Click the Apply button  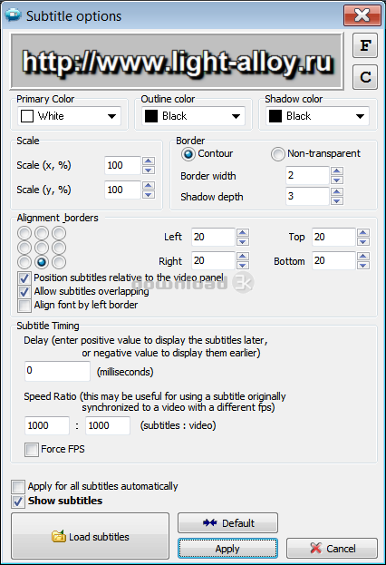point(227,549)
